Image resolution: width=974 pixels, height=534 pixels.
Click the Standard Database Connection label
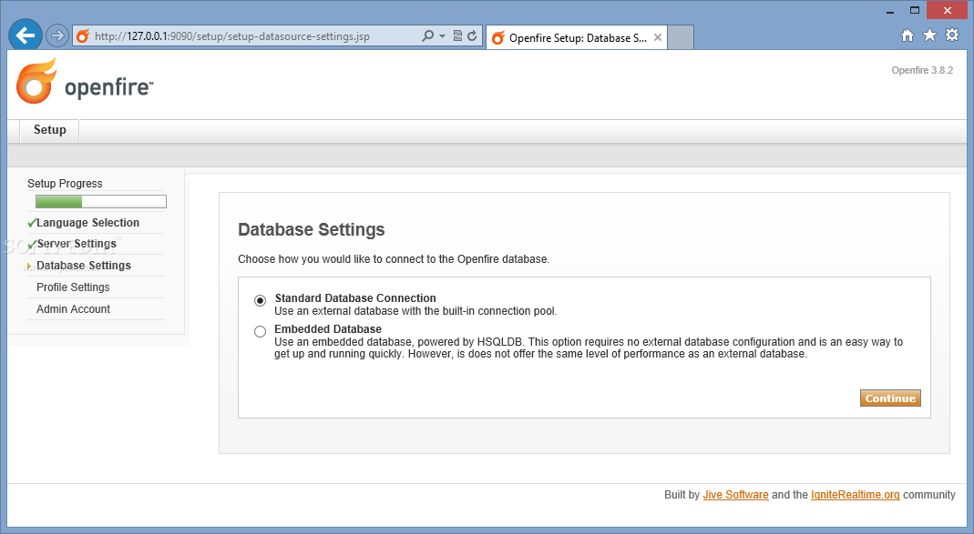[x=355, y=298]
